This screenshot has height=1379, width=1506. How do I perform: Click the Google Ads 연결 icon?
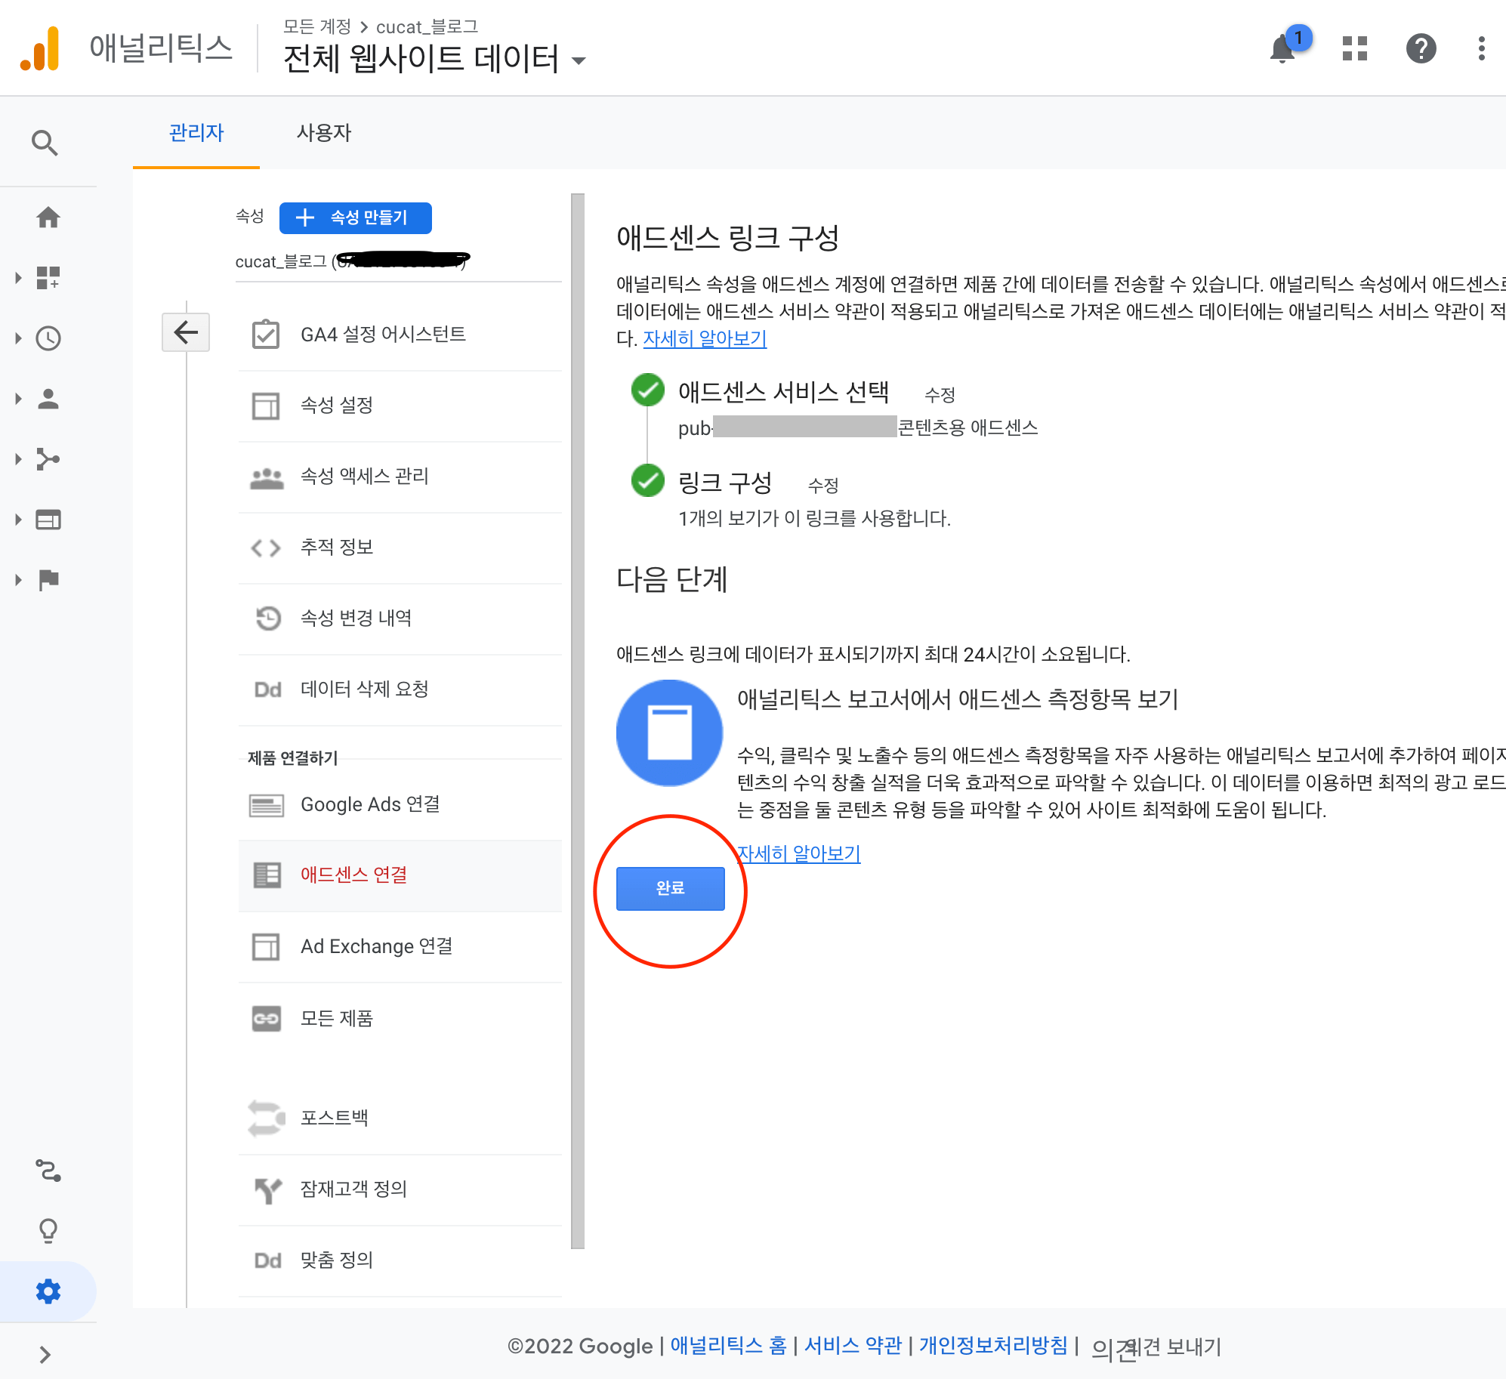[x=267, y=806]
